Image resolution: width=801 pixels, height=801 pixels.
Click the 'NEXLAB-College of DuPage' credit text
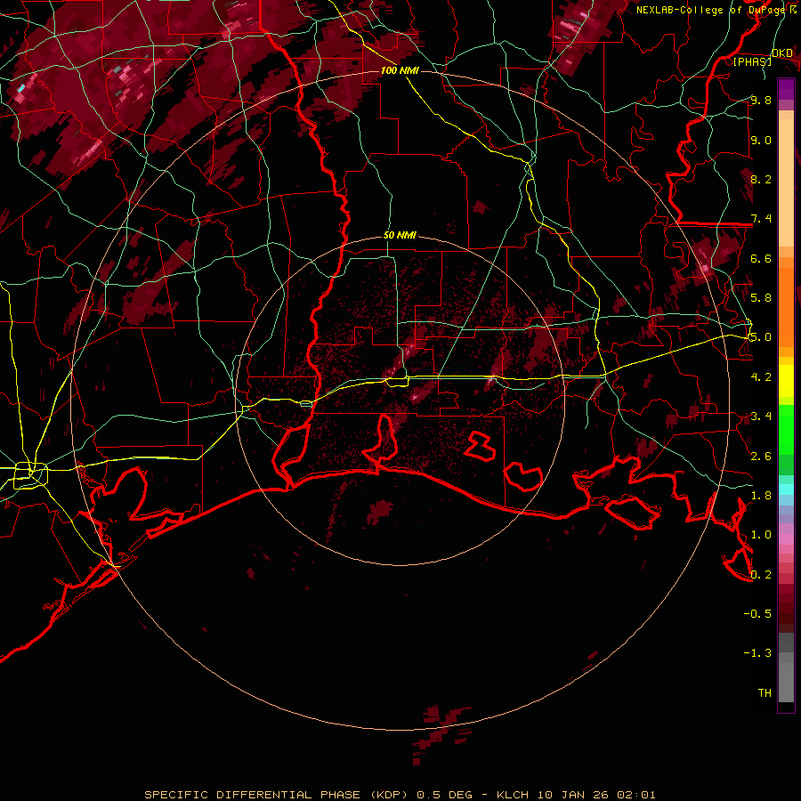[x=710, y=10]
